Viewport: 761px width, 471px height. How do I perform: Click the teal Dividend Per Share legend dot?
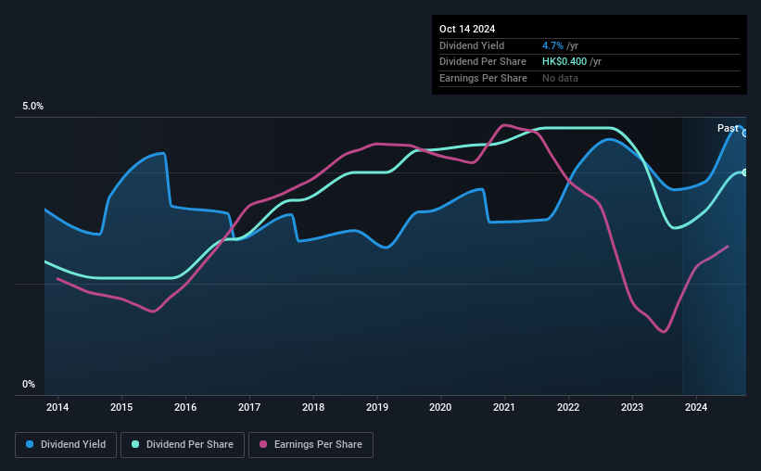[135, 444]
